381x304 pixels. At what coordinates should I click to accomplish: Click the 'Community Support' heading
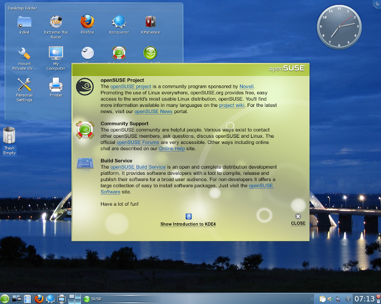pyautogui.click(x=124, y=123)
